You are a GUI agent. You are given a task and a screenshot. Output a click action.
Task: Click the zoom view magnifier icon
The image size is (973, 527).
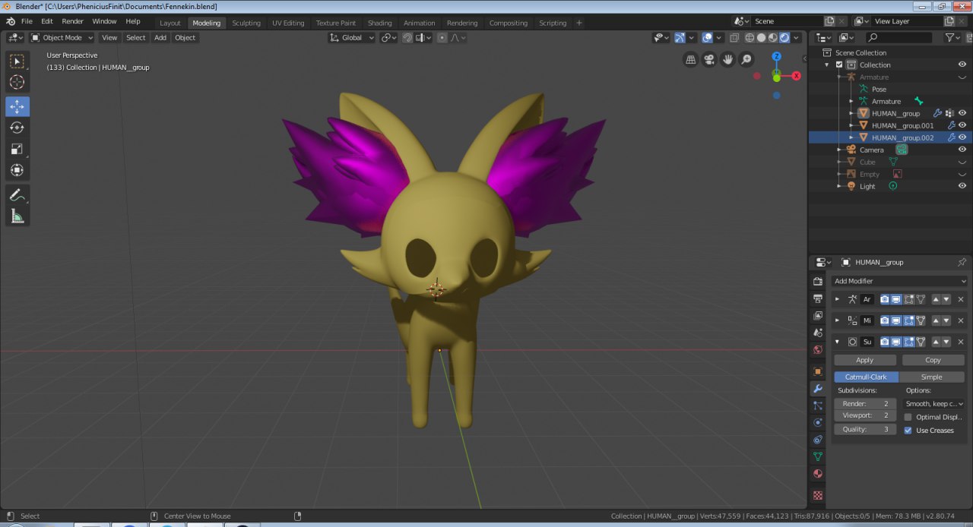pos(746,59)
